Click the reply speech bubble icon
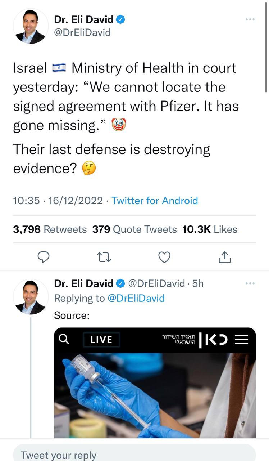The width and height of the screenshot is (269, 461). pyautogui.click(x=44, y=257)
